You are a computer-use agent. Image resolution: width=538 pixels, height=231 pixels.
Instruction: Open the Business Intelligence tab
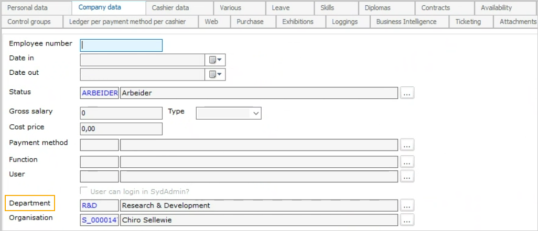point(406,21)
